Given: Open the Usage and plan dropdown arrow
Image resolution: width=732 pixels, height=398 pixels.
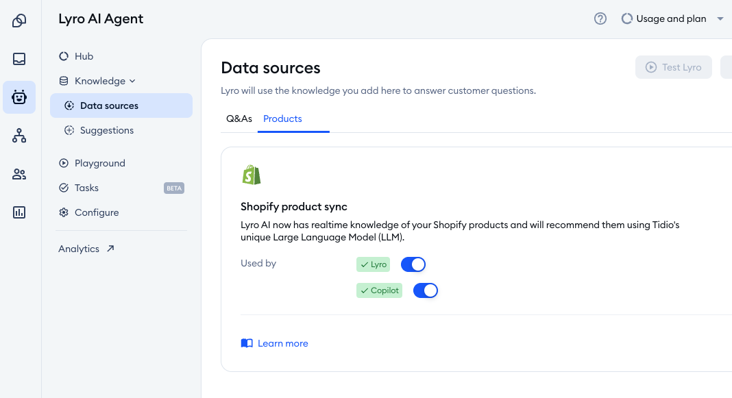Looking at the screenshot, I should click(720, 19).
